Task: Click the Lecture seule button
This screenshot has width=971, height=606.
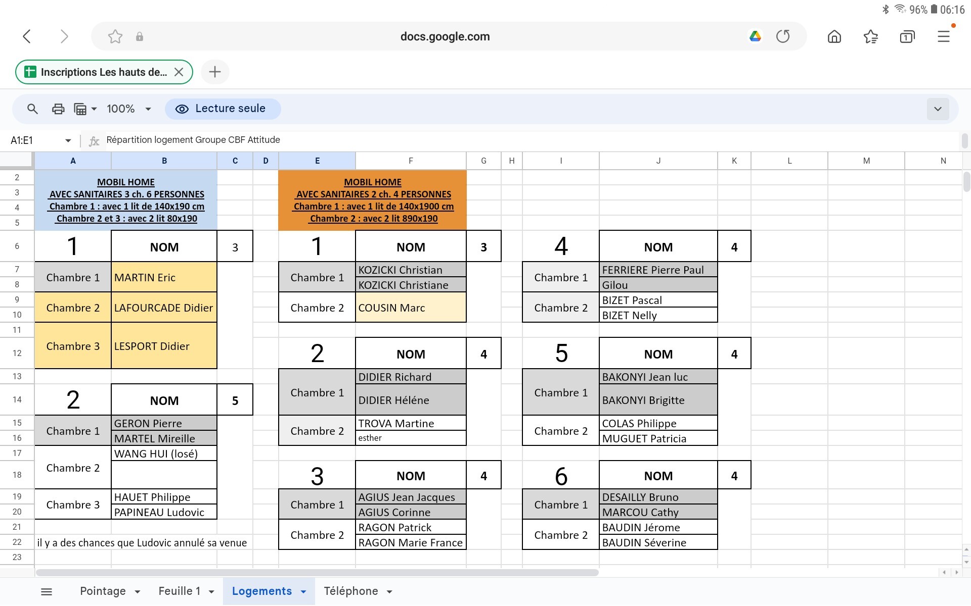Action: click(x=223, y=109)
